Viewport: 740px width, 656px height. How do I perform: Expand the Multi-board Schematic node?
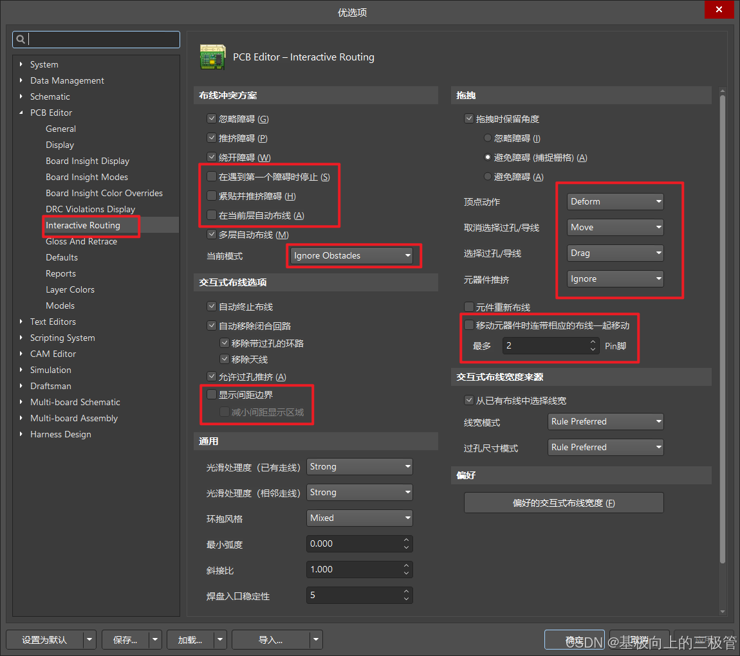[21, 402]
